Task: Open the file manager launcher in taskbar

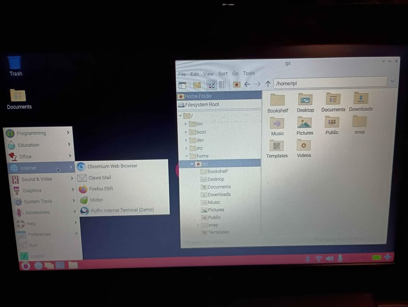Action: pos(49,265)
